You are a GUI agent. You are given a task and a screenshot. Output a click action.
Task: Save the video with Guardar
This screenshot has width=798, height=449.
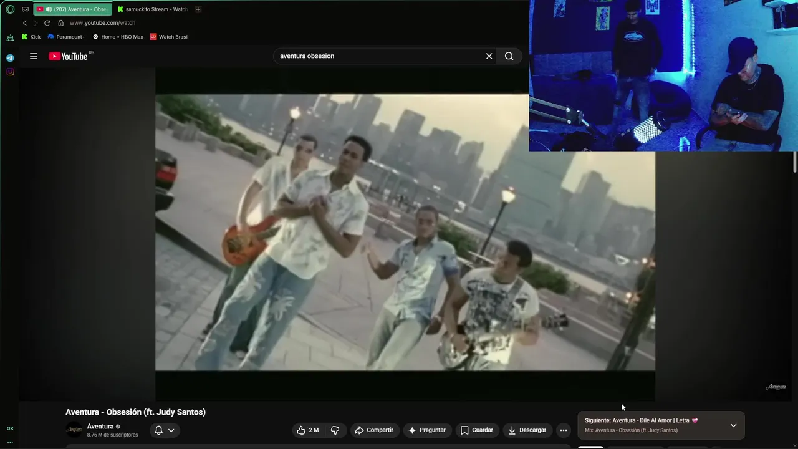click(477, 430)
